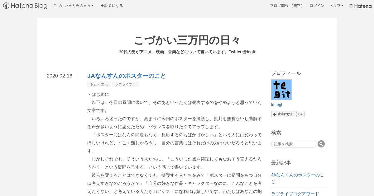Screen dimensions: 374x196
Task: Click the sidebar 読者になる subscribe button
Action: tap(283, 114)
